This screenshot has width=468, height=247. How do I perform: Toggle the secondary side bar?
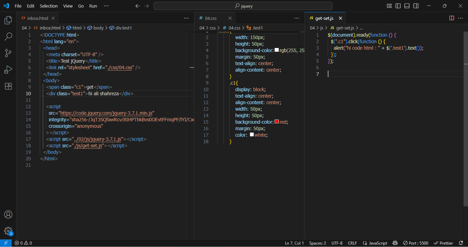(x=416, y=6)
